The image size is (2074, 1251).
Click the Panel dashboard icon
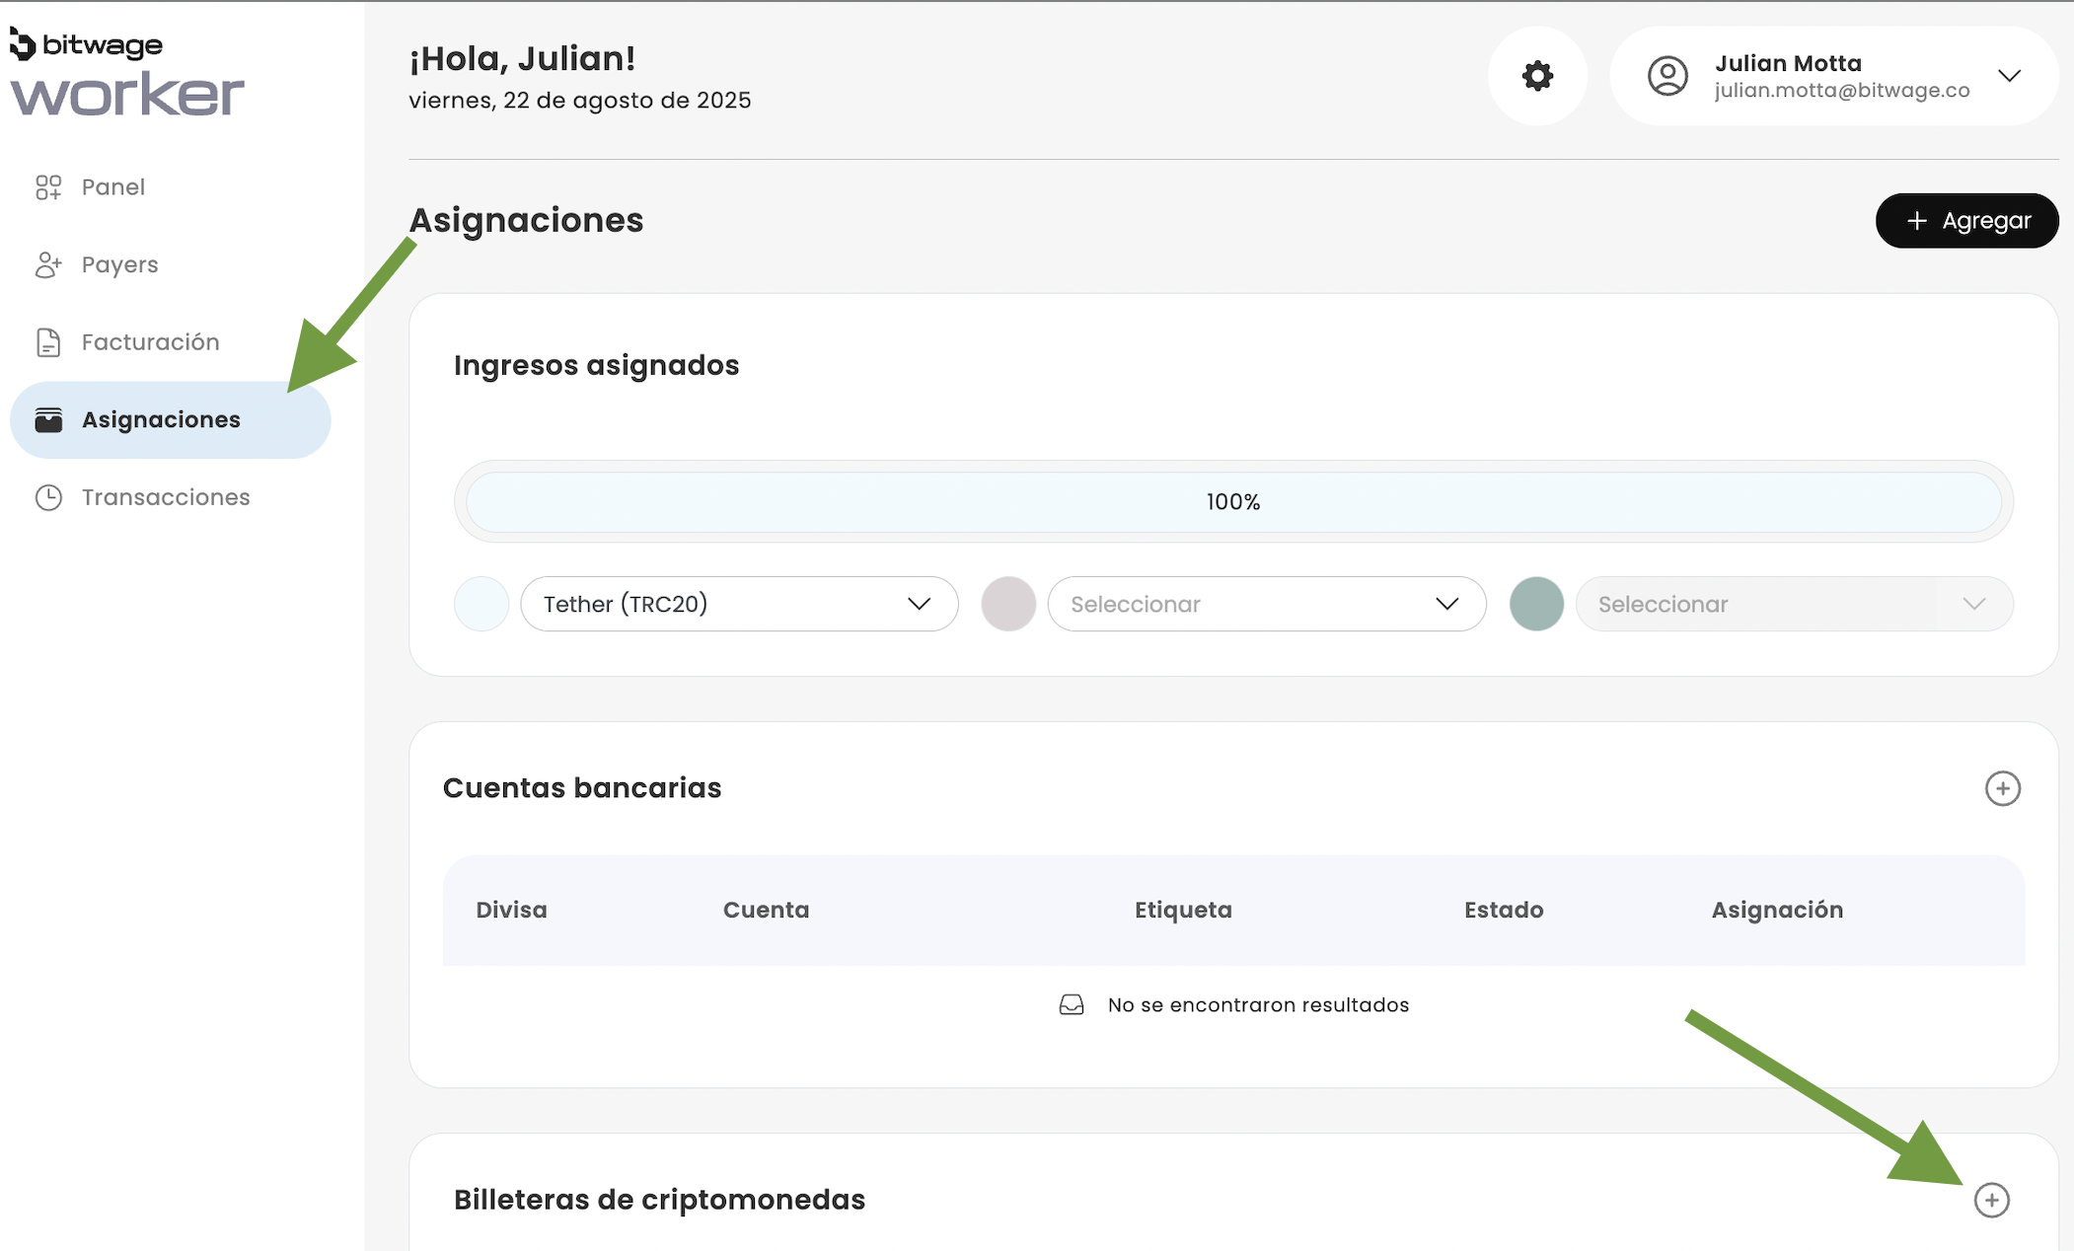coord(48,187)
